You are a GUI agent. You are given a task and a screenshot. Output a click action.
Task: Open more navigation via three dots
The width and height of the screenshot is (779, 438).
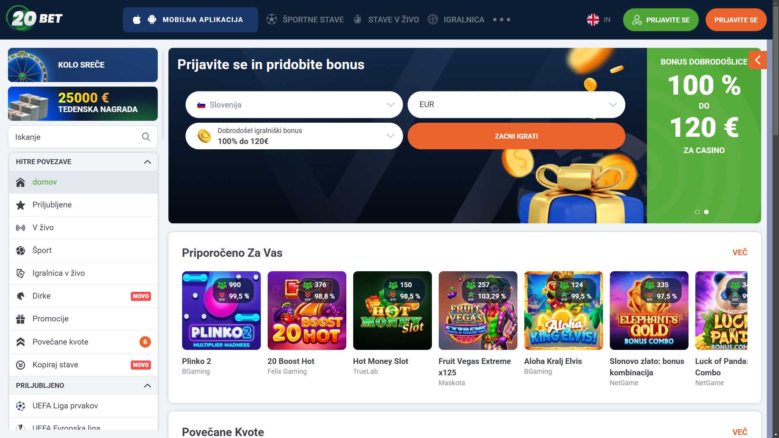[x=501, y=19]
